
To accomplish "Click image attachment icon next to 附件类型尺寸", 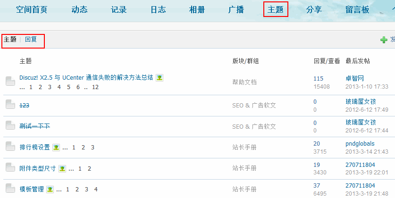I will [x=62, y=169].
